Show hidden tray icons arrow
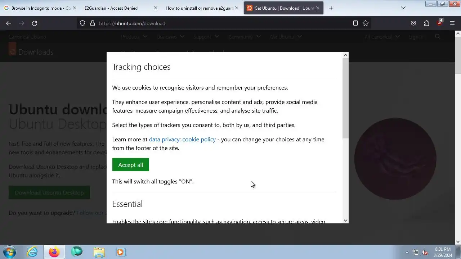This screenshot has height=259, width=461. (407, 252)
